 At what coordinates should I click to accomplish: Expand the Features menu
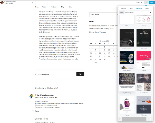[54, 7]
